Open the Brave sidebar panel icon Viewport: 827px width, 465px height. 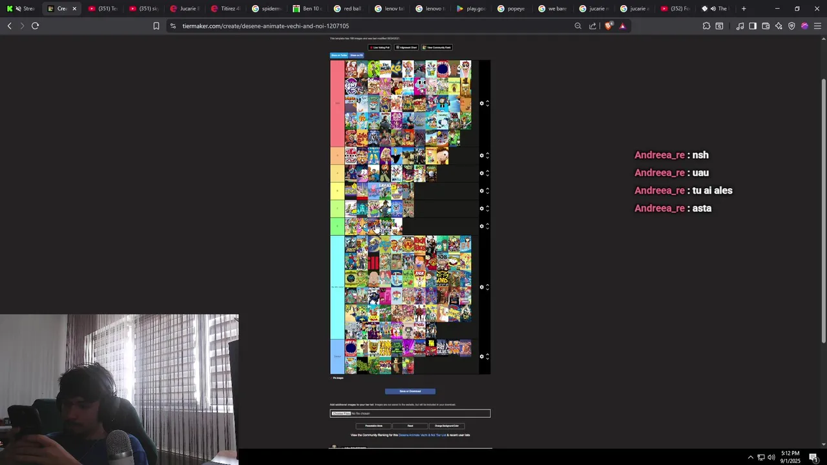click(753, 26)
